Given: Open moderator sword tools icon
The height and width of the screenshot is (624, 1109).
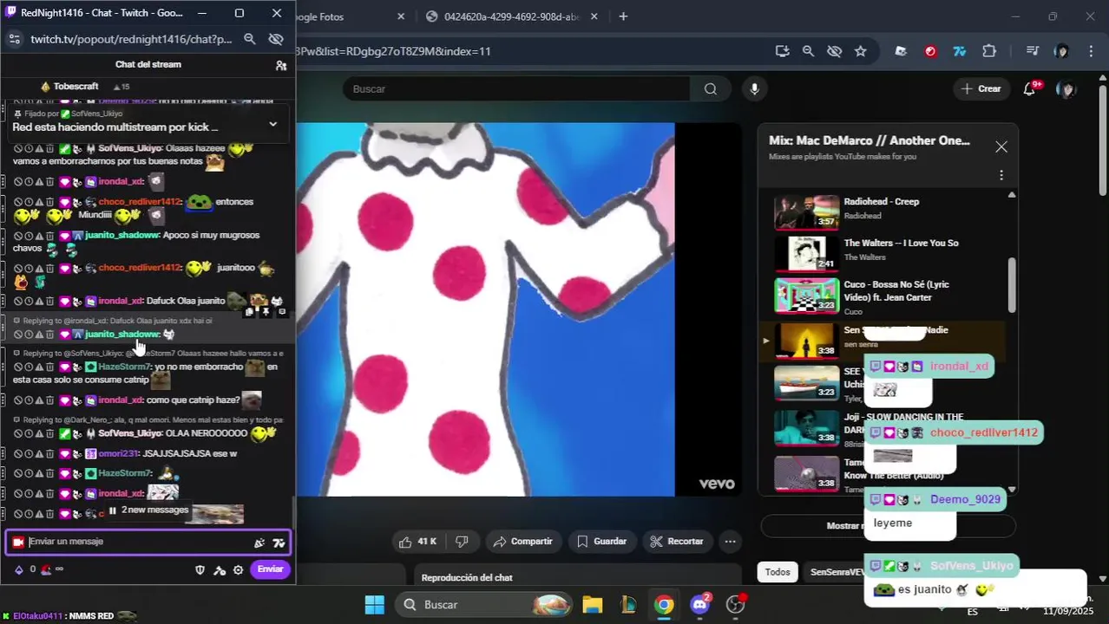Looking at the screenshot, I should [220, 569].
